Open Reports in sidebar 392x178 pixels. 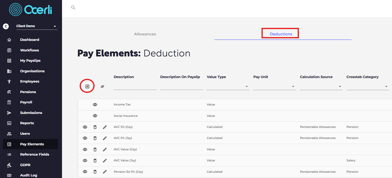pyautogui.click(x=27, y=123)
